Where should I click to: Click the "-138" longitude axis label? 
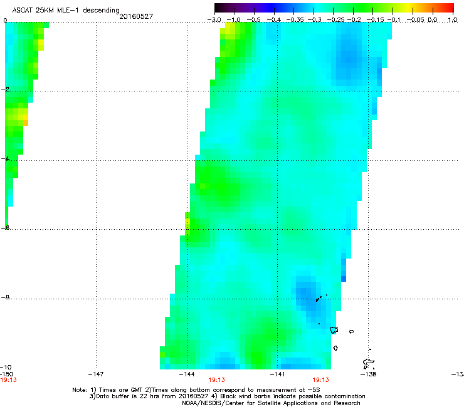(x=368, y=374)
